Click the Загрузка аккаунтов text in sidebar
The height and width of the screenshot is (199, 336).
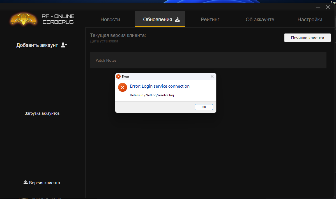pos(42,113)
